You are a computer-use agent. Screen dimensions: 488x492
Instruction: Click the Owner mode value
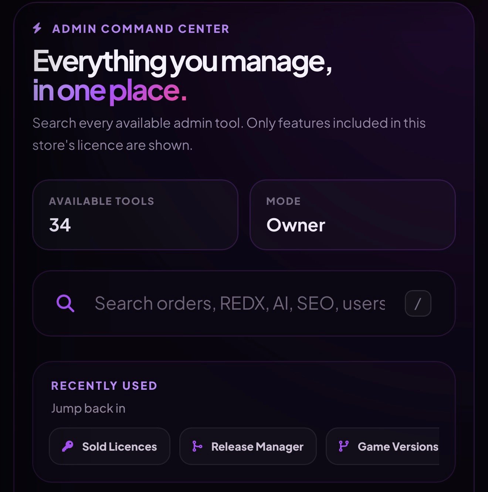(296, 225)
